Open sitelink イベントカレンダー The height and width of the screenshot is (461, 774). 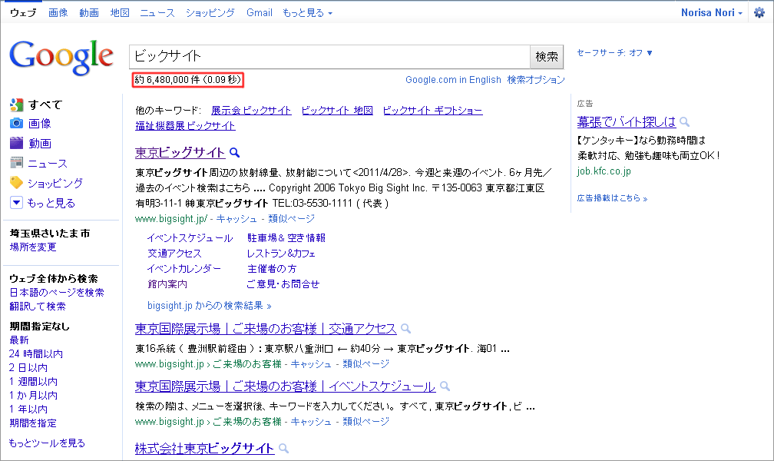[184, 269]
